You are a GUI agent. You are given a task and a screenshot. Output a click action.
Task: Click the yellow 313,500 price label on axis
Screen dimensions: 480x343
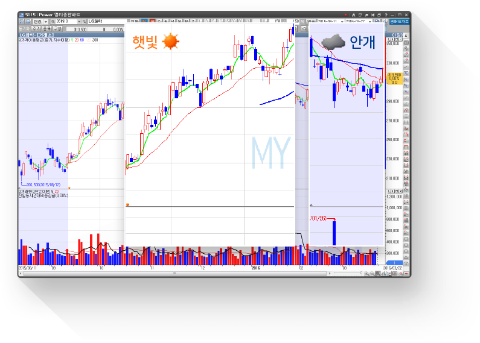click(394, 78)
